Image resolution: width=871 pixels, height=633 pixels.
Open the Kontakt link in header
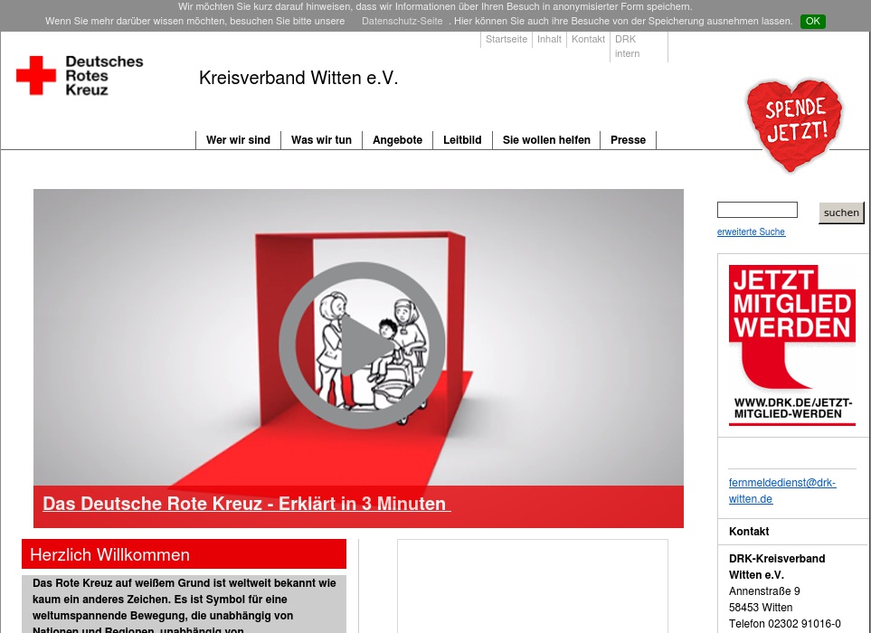(x=588, y=39)
